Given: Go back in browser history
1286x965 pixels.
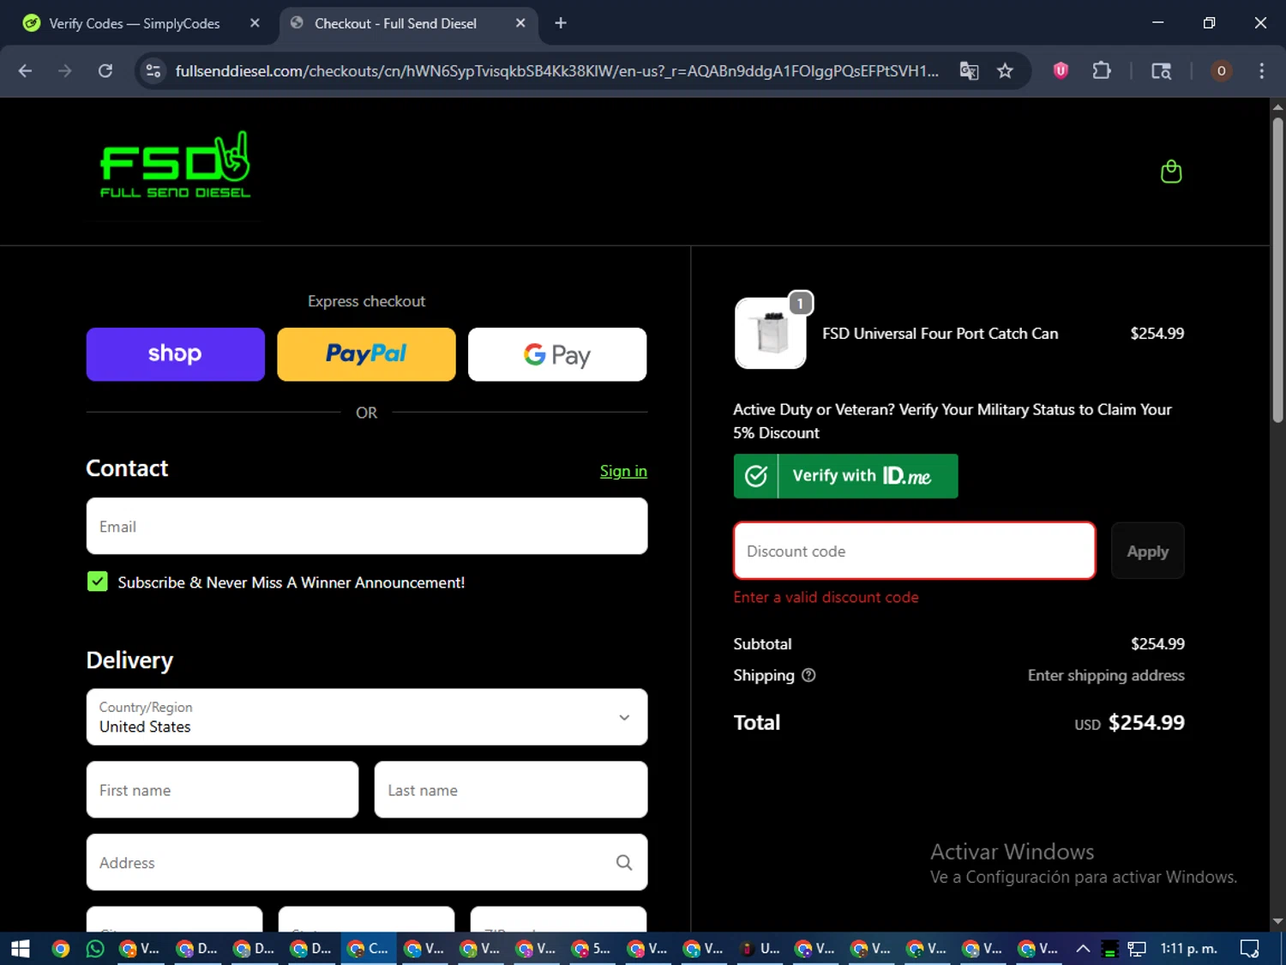Looking at the screenshot, I should [x=25, y=71].
